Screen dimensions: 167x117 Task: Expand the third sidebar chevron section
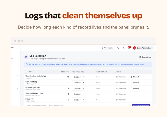tap(18, 88)
